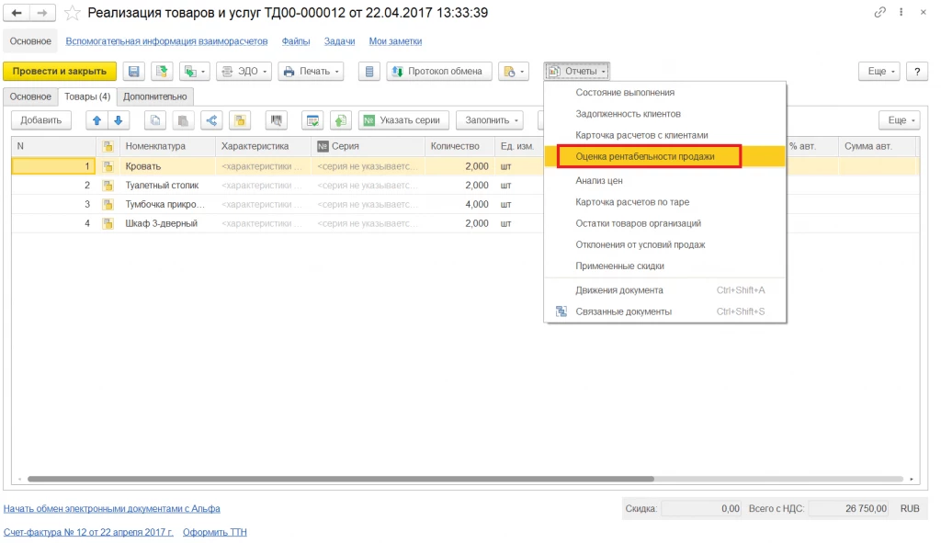
Task: Click the post document icon beside save
Action: click(162, 72)
